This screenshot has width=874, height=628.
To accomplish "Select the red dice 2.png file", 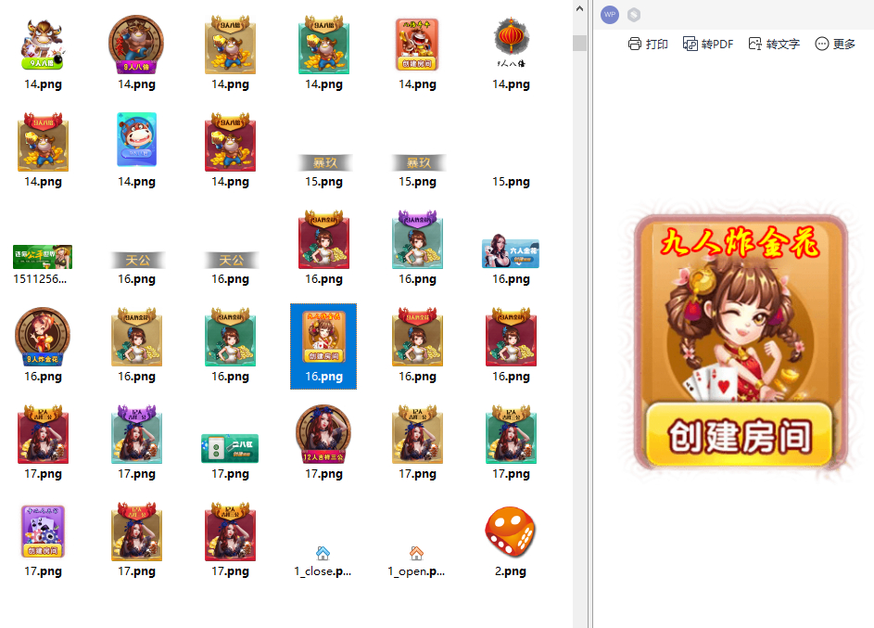I will 511,533.
